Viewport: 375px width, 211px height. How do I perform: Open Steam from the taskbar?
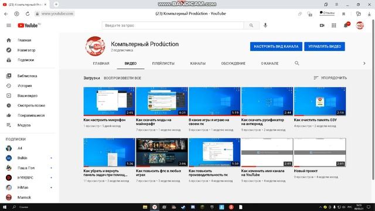[x=183, y=207]
